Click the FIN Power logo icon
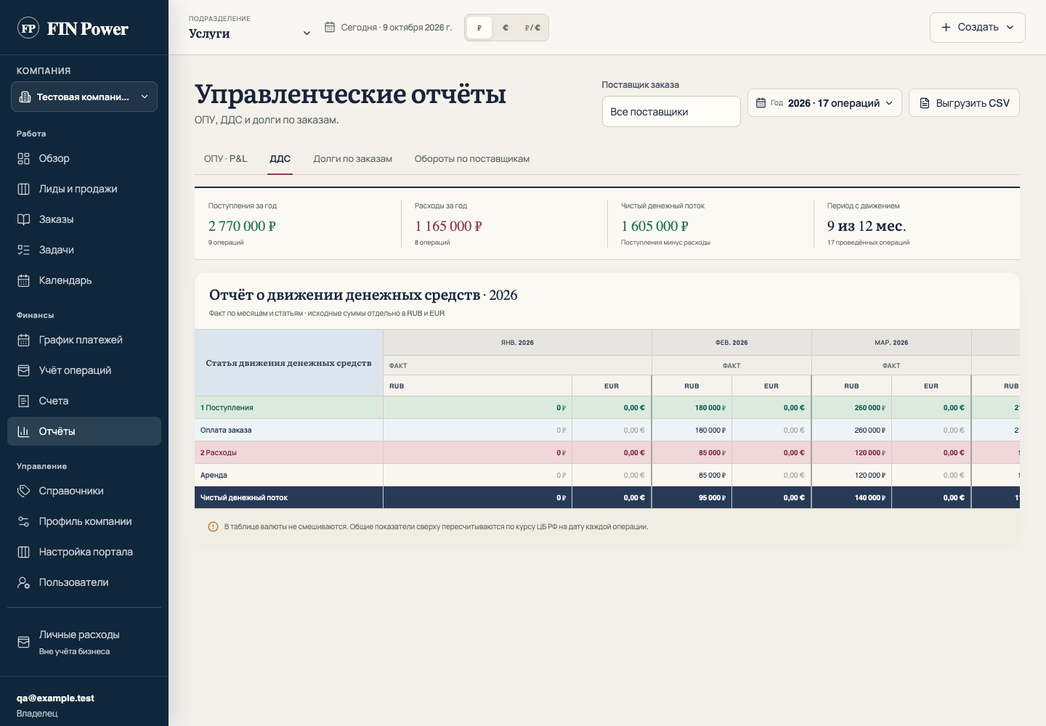 [x=28, y=28]
